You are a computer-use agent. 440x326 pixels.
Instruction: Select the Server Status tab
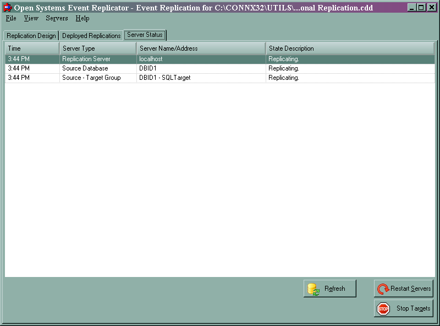point(145,34)
